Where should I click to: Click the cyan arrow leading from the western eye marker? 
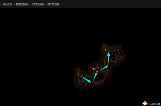coord(86,79)
